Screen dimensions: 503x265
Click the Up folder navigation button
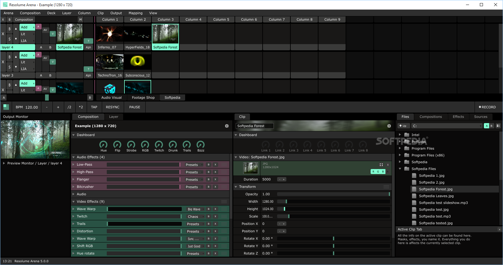click(x=403, y=126)
